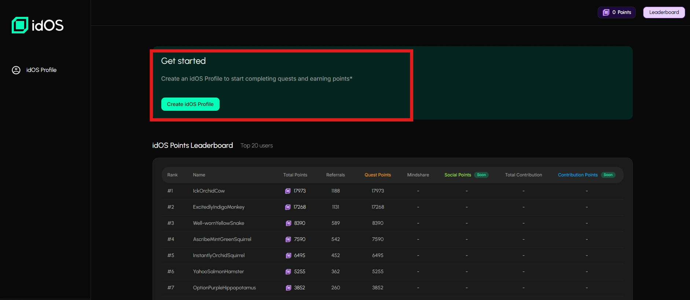690x300 pixels.
Task: Select ExcitedlyIndigoMonkey in the leaderboard
Action: coord(219,207)
